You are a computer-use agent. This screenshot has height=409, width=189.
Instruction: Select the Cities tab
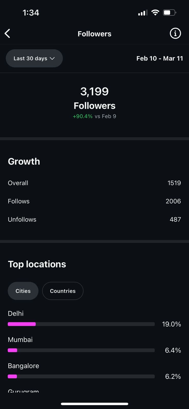coord(23,291)
